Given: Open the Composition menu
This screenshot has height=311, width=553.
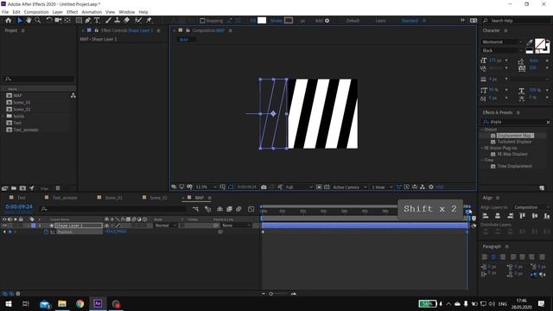Looking at the screenshot, I should pos(36,12).
